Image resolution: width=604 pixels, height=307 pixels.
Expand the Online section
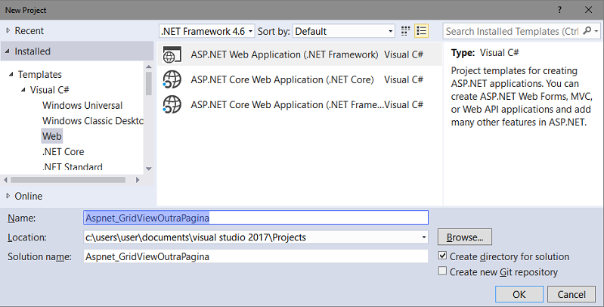(x=8, y=196)
